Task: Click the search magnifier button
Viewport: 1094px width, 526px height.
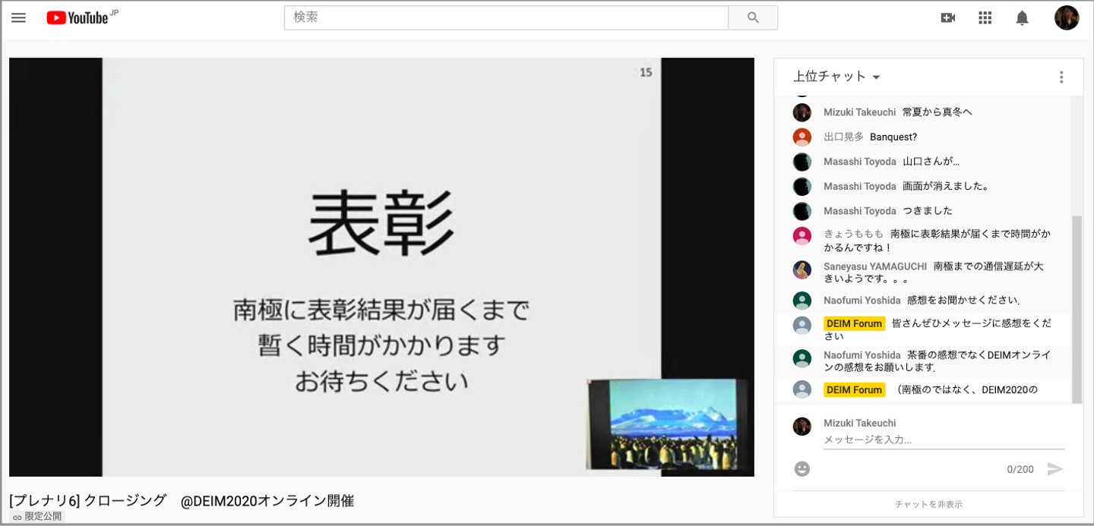Action: pos(753,17)
